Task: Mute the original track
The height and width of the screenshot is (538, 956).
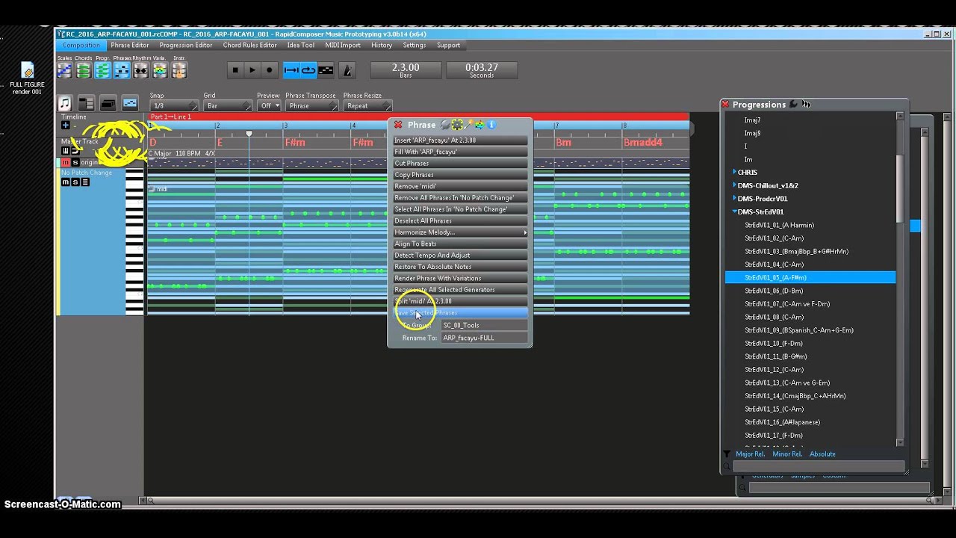Action: [x=65, y=163]
